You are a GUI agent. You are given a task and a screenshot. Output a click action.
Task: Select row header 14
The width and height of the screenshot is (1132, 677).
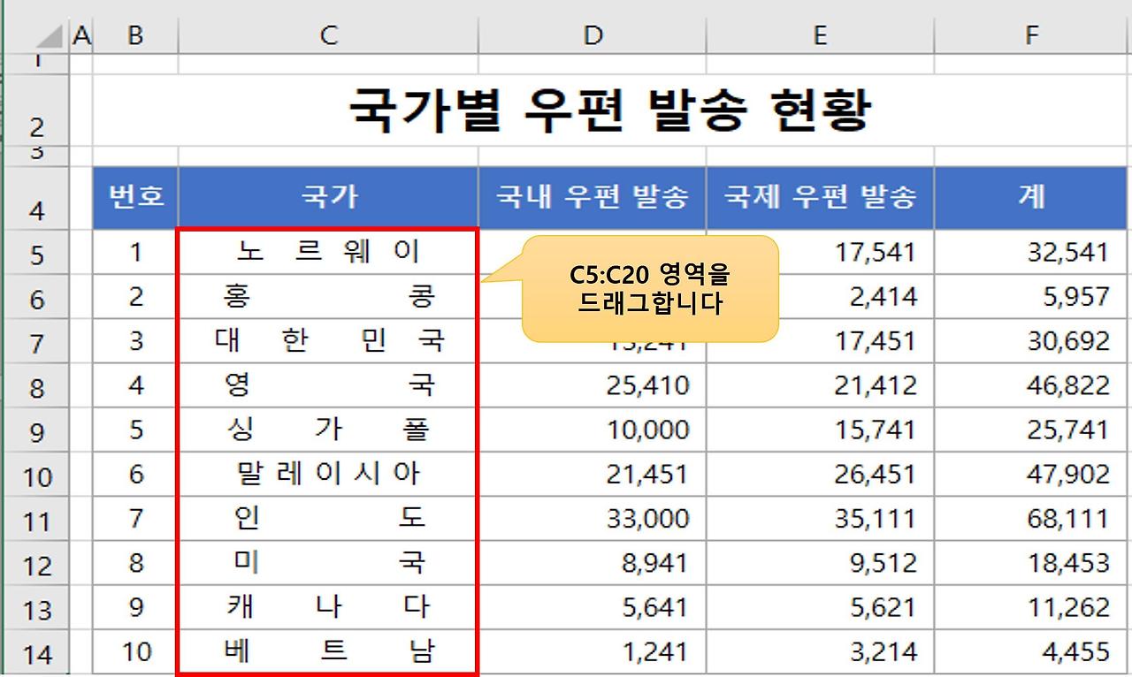(x=36, y=654)
